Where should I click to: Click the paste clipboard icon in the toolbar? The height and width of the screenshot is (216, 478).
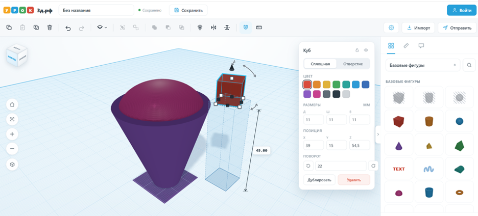pos(22,28)
